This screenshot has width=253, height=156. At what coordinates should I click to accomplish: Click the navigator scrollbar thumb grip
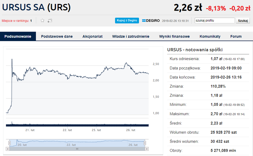(77, 149)
